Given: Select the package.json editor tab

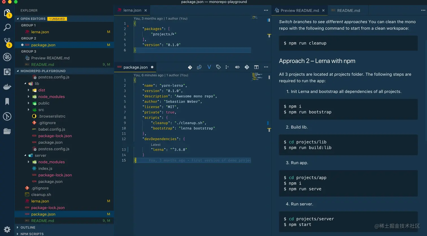Looking at the screenshot, I should [x=136, y=67].
